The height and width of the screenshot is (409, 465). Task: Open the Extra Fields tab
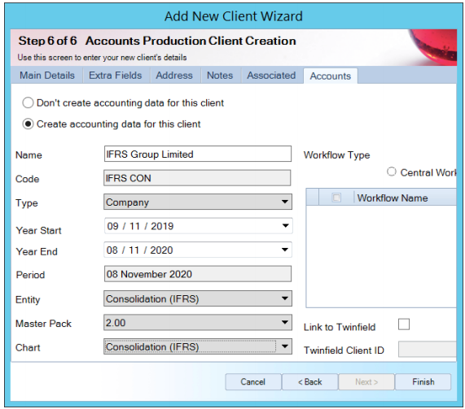[116, 76]
